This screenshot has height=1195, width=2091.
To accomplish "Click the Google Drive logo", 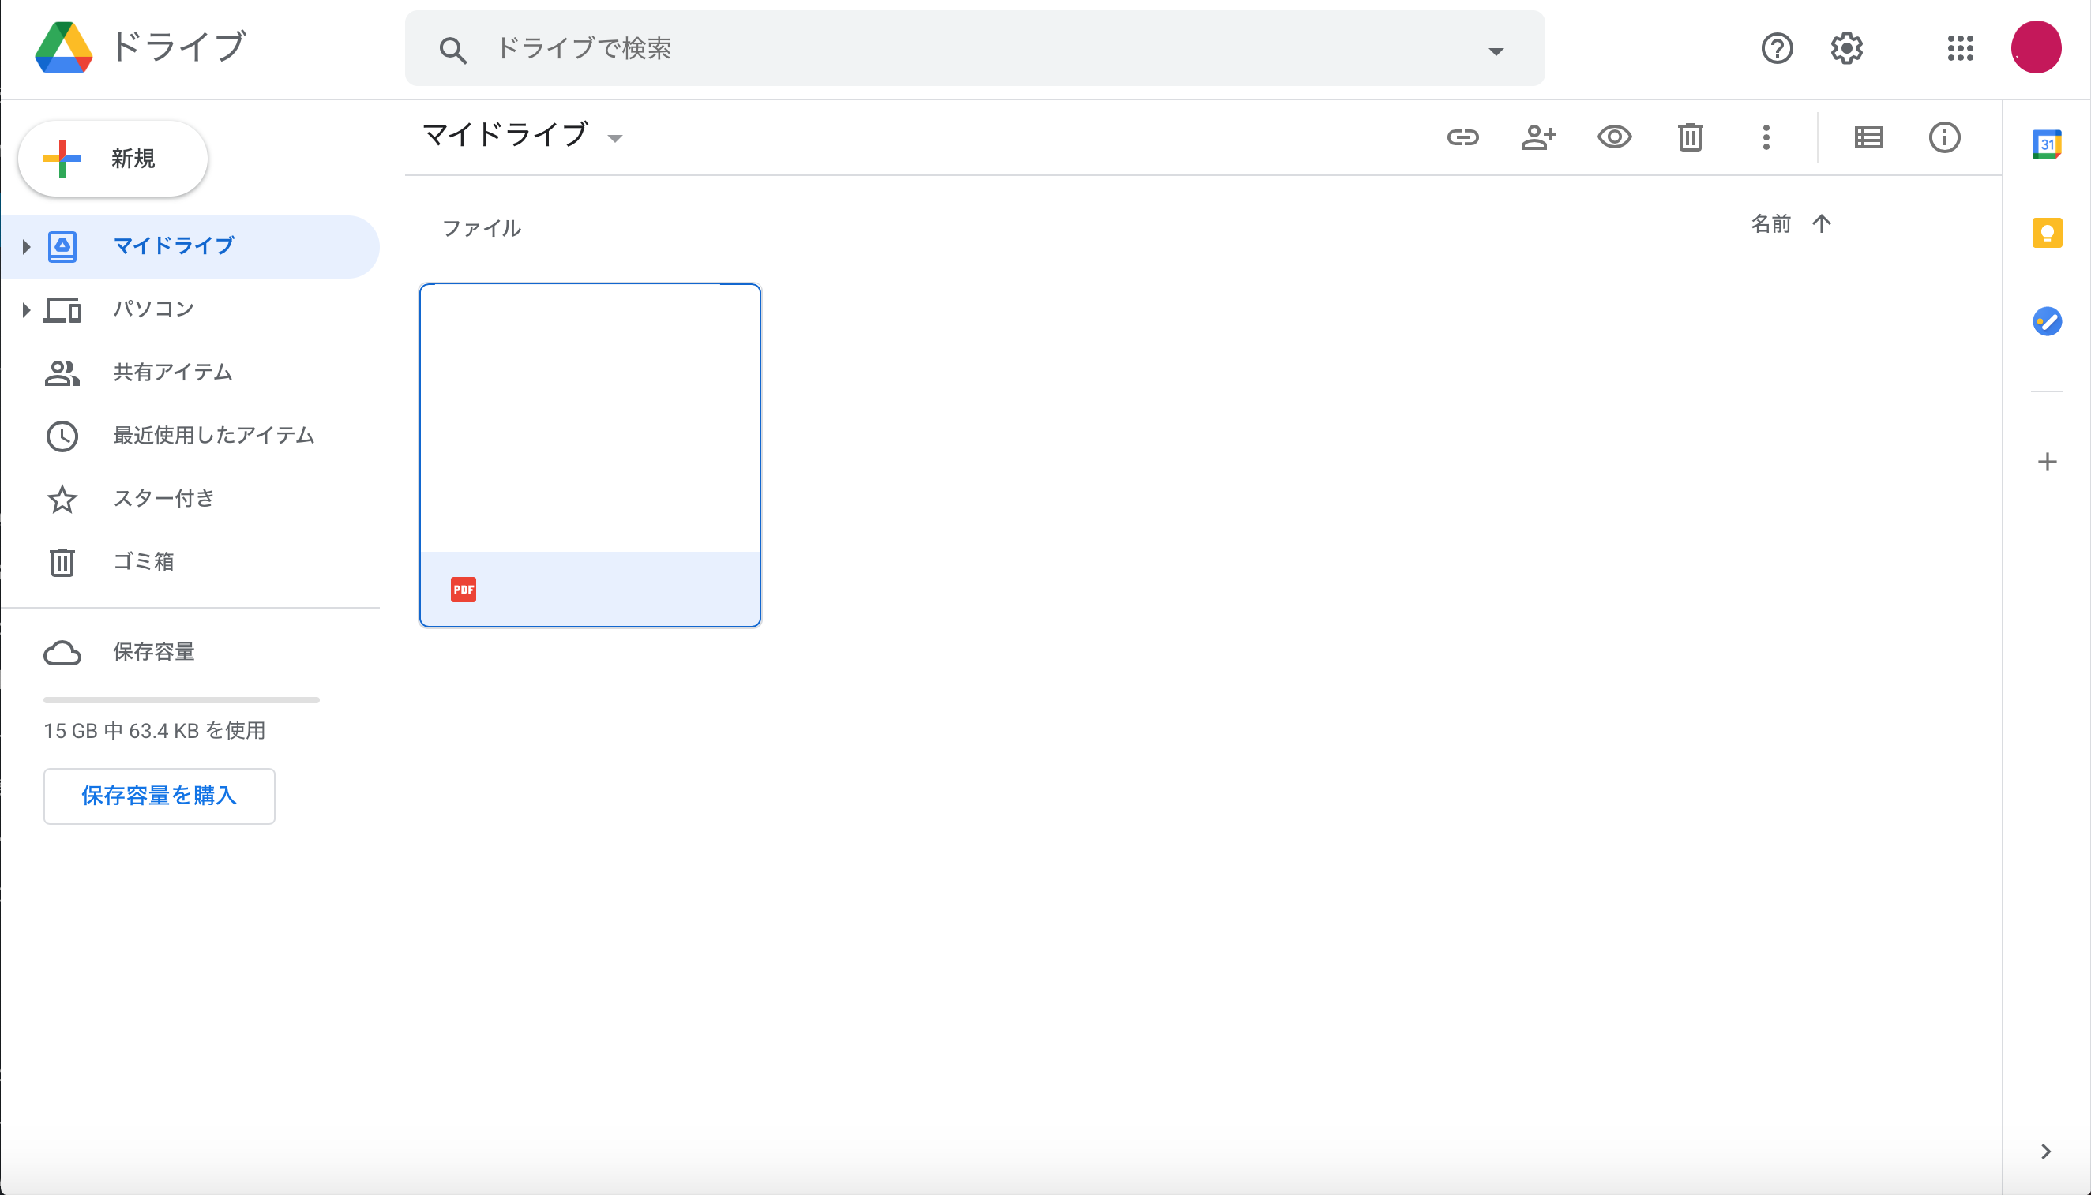I will click(63, 47).
